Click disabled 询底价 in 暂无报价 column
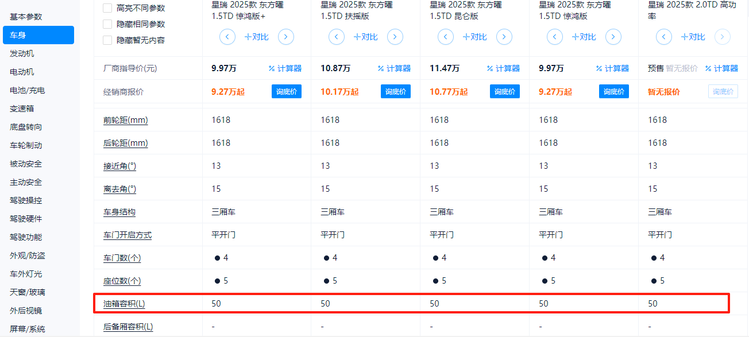 coord(723,91)
